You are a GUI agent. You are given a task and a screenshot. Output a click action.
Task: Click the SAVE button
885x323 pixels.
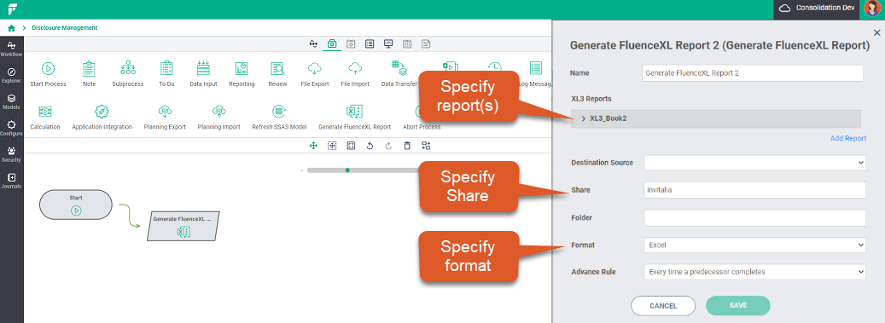(x=737, y=305)
